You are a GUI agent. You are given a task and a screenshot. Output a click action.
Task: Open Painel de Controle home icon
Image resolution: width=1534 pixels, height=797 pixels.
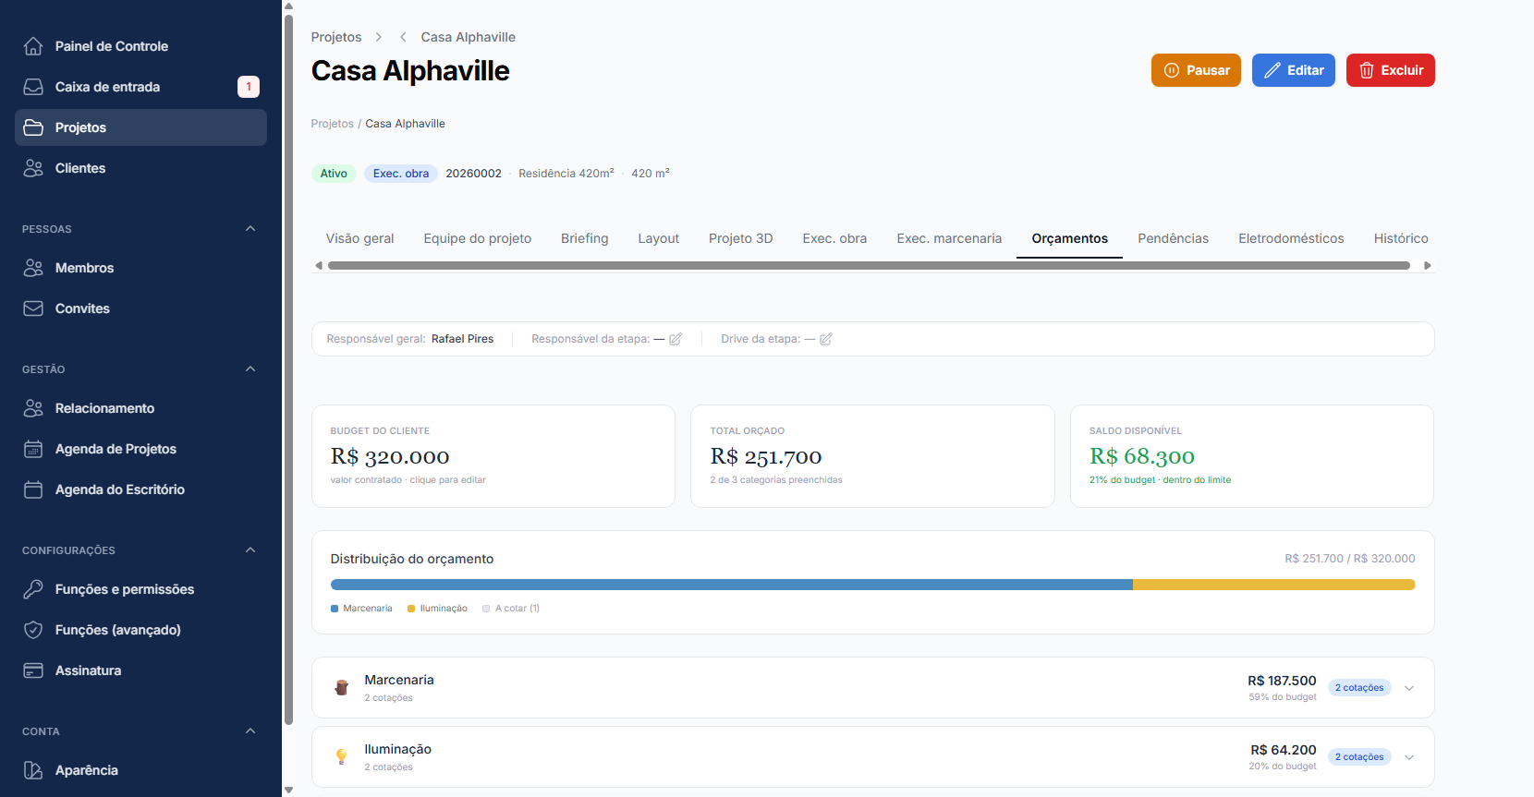[33, 46]
